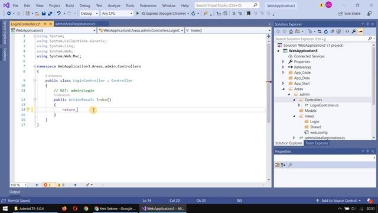
Task: Expand the LoginController.cs node
Action: click(x=299, y=105)
